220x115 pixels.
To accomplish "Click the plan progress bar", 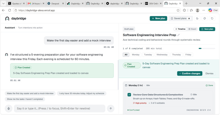I will point(207,48).
